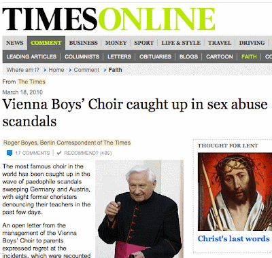Open the Business section tab
The height and width of the screenshot is (258, 272).
[83, 43]
